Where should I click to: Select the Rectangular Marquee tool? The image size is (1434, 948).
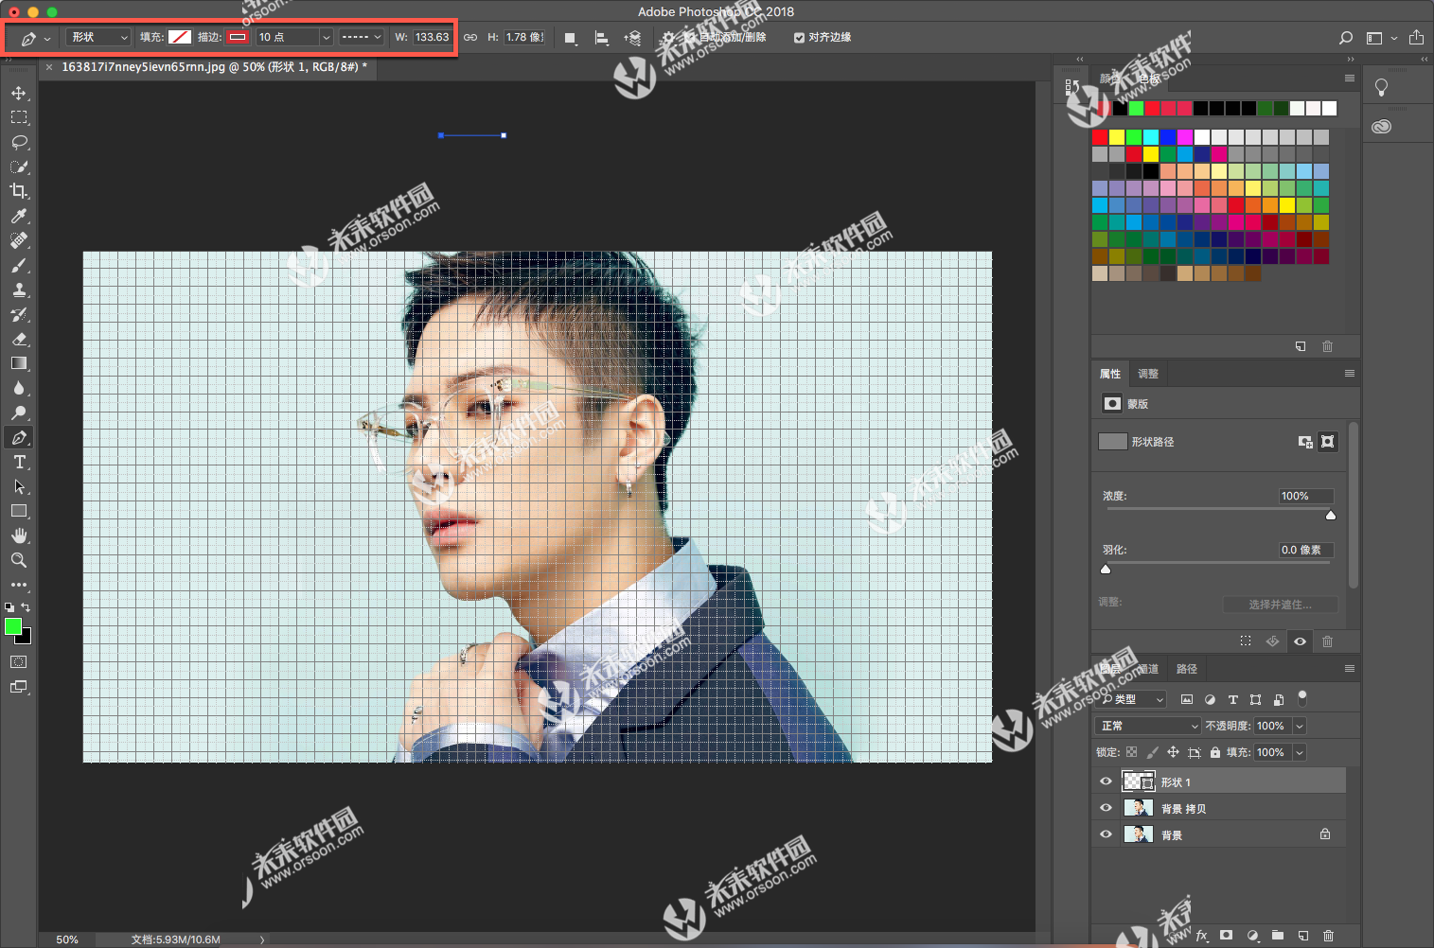(19, 117)
